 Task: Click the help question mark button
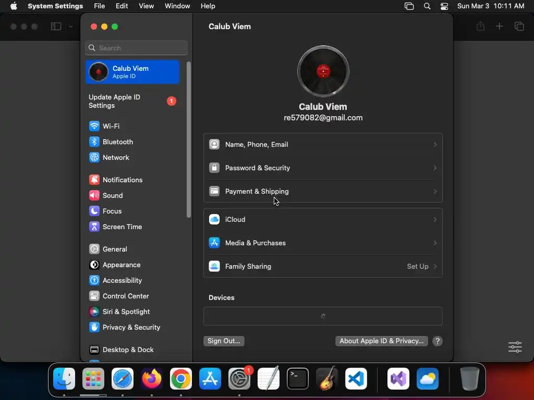[438, 341]
